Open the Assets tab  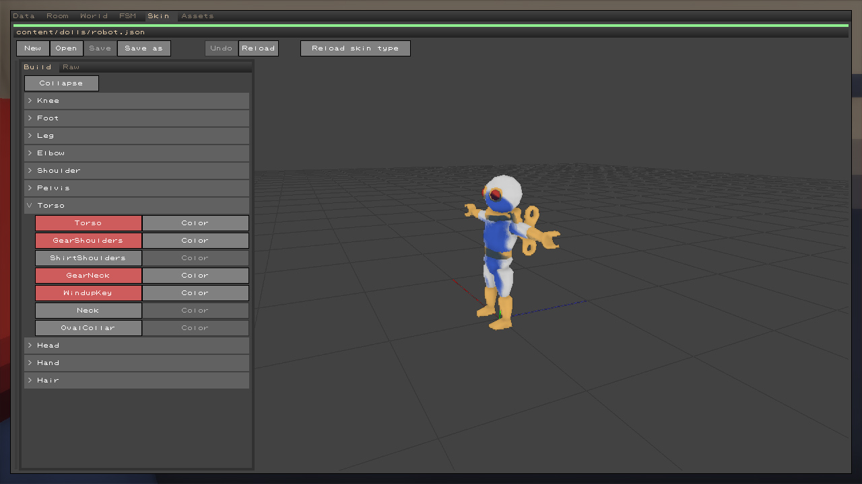pos(197,16)
